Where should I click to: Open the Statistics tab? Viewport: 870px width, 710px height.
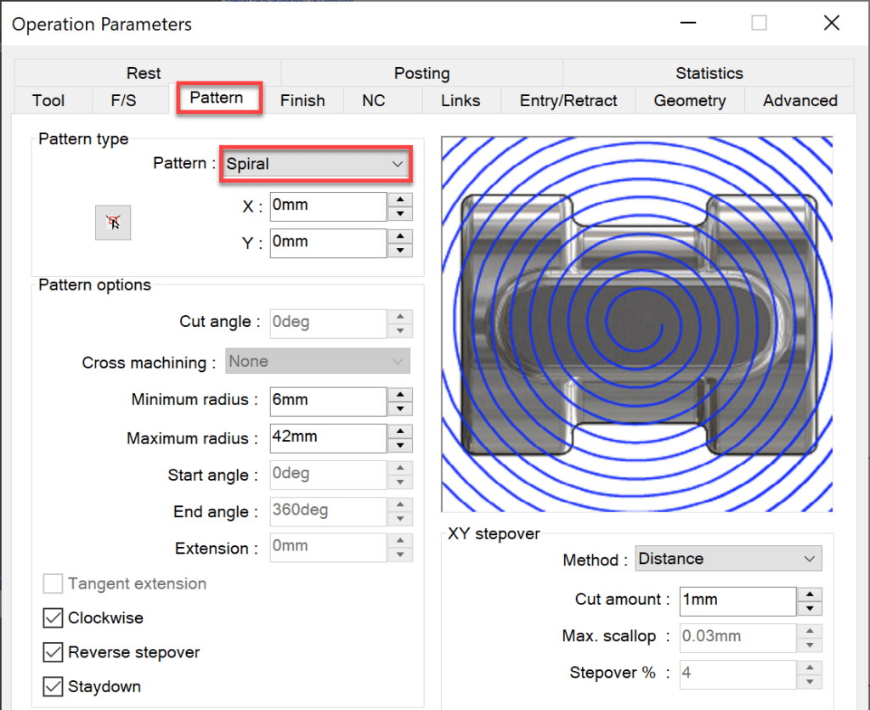point(709,73)
